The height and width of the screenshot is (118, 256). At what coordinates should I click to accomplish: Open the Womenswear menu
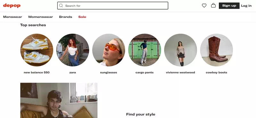coord(40,17)
